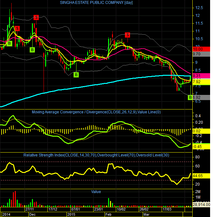
Task: Click the 1M volume axis value
Action: tap(198, 197)
